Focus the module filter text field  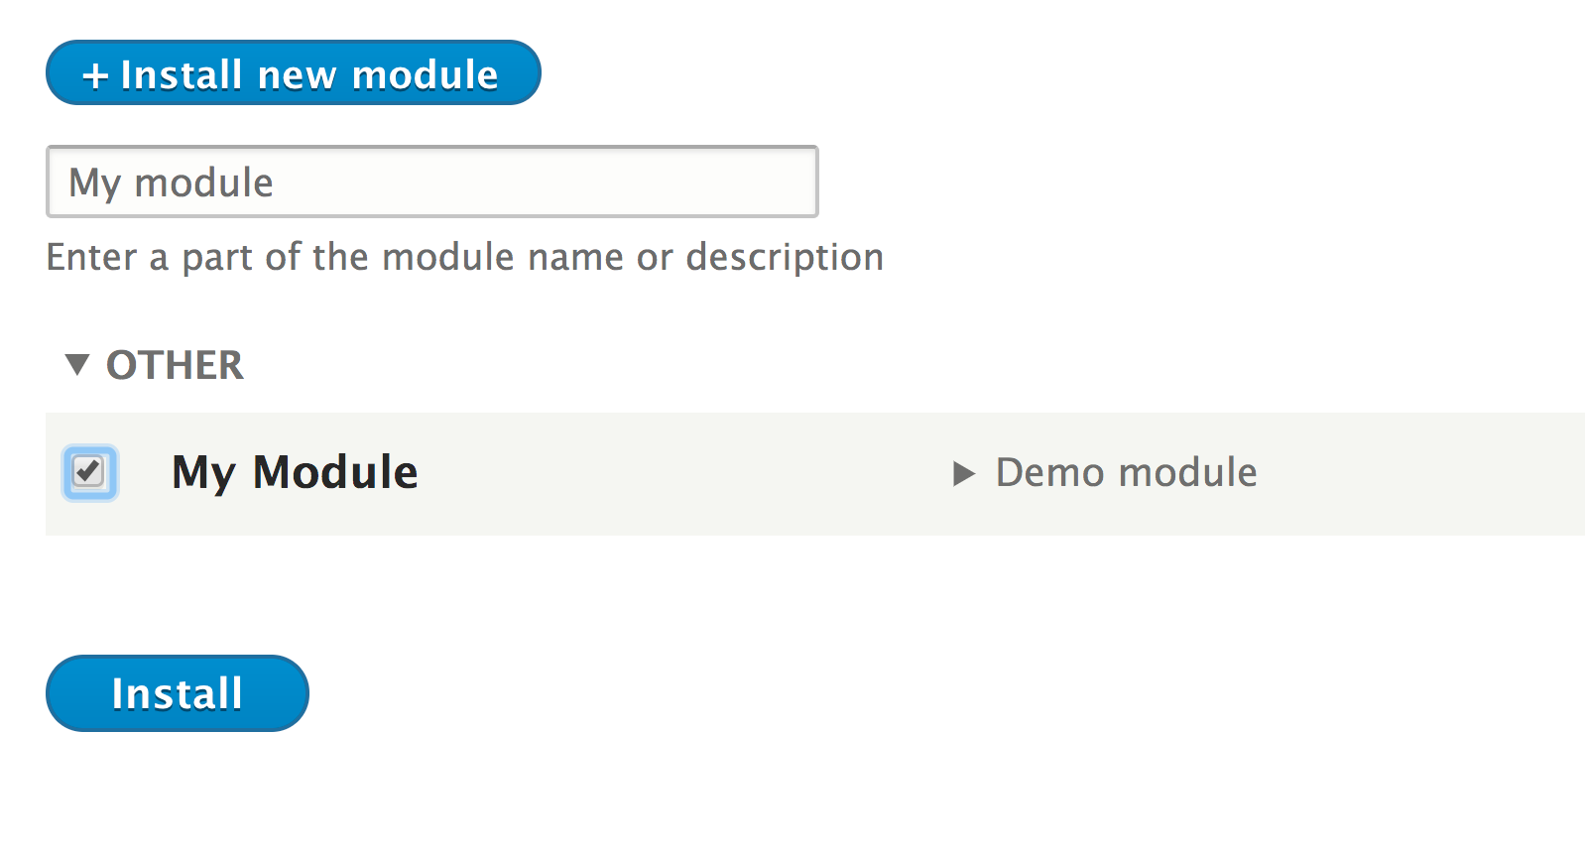(431, 182)
